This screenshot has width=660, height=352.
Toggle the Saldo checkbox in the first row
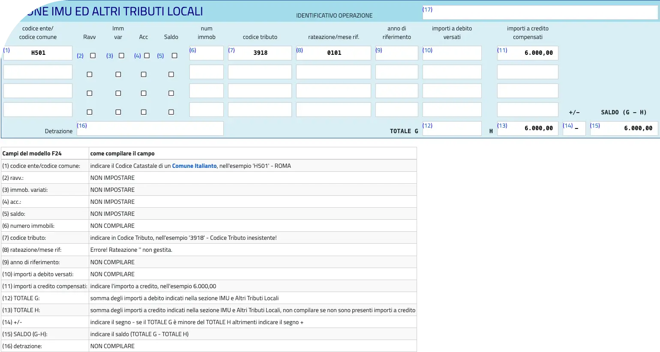(x=174, y=56)
